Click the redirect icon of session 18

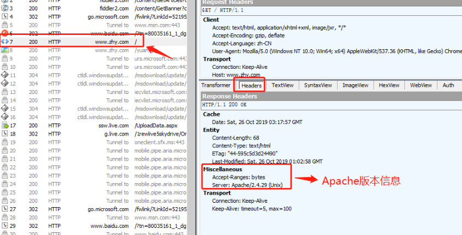5,134
